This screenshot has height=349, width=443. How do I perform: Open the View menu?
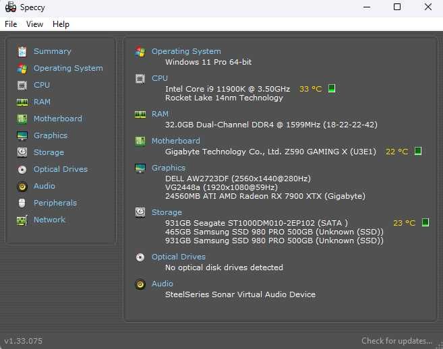point(34,24)
